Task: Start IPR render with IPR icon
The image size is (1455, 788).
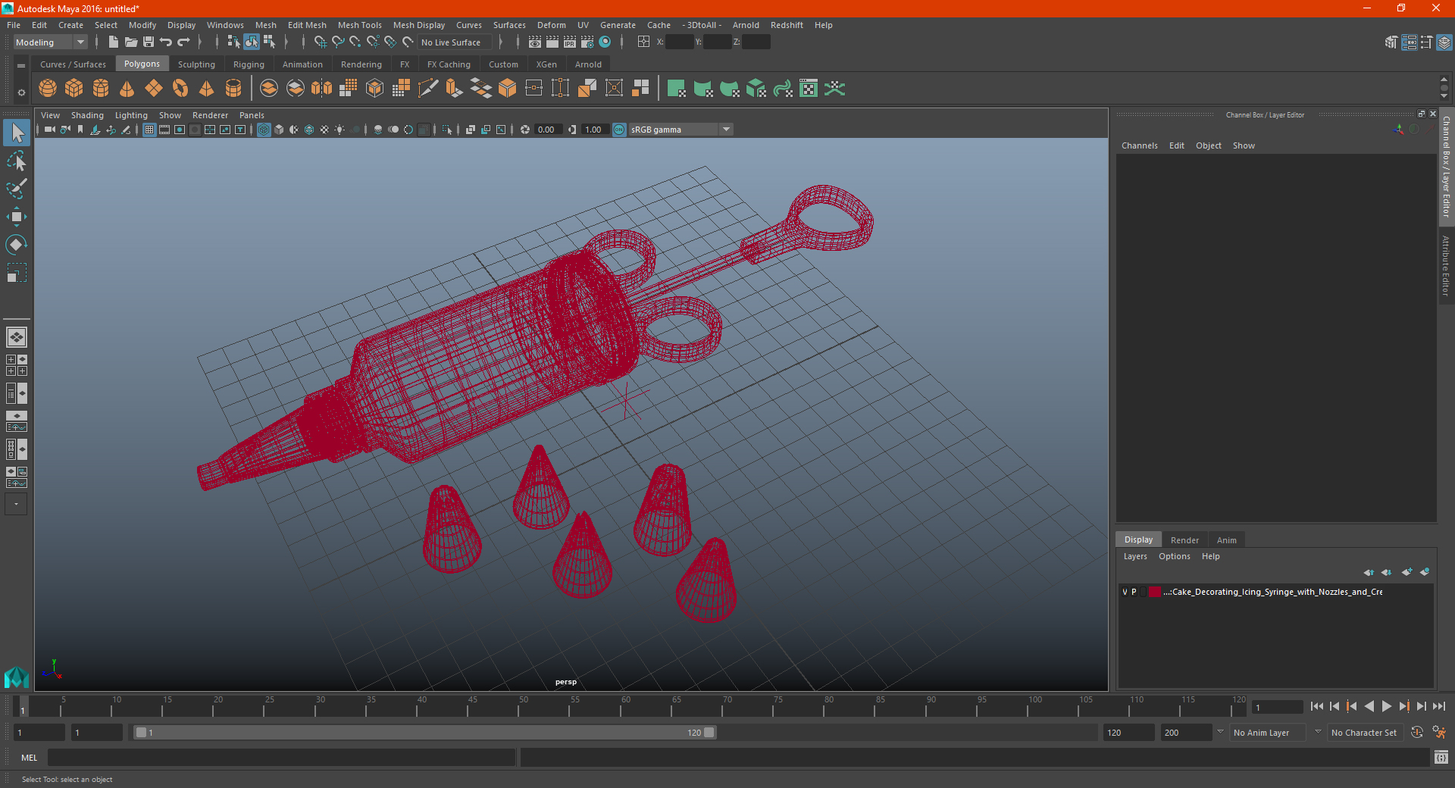Action: coord(570,42)
